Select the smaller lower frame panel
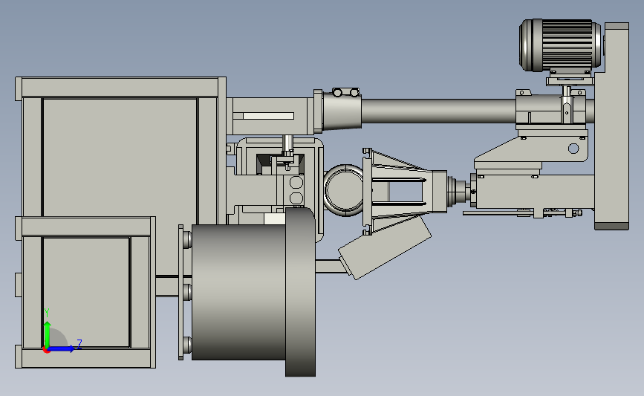Image resolution: width=644 pixels, height=396 pixels. click(x=86, y=293)
